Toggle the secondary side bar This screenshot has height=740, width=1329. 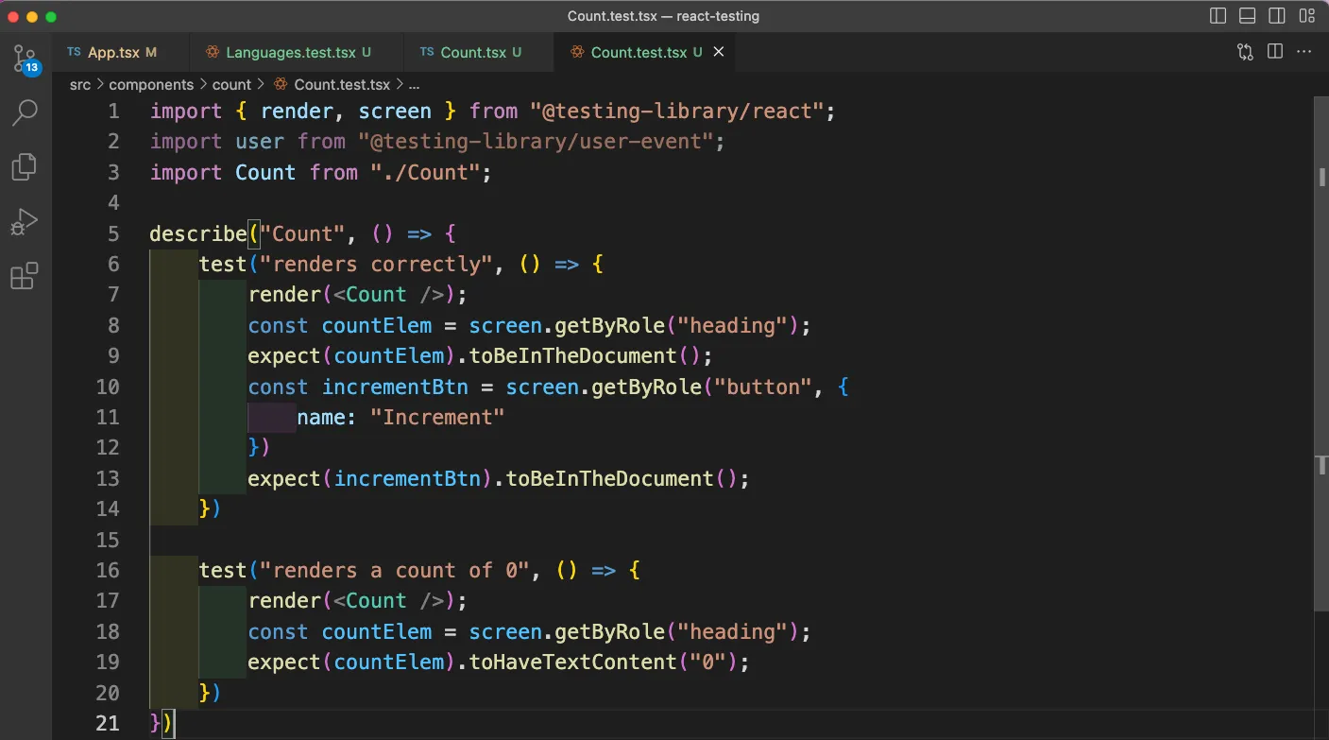[x=1277, y=16]
